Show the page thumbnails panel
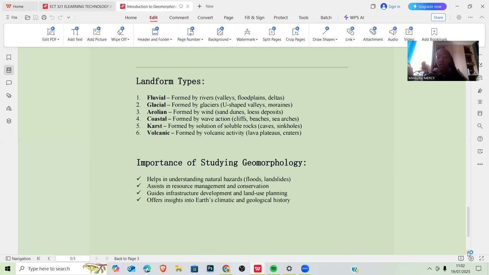 (x=9, y=70)
